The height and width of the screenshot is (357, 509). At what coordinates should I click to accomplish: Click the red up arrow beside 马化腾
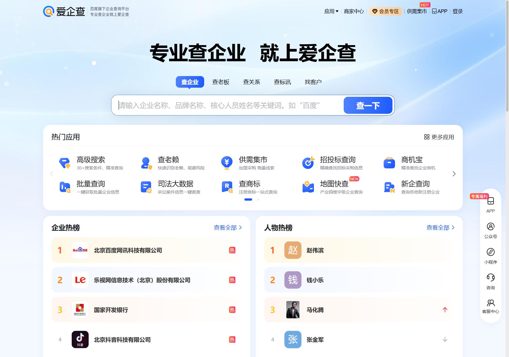(x=445, y=310)
